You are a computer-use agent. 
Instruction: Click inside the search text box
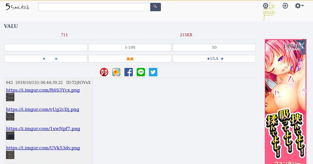tap(94, 7)
